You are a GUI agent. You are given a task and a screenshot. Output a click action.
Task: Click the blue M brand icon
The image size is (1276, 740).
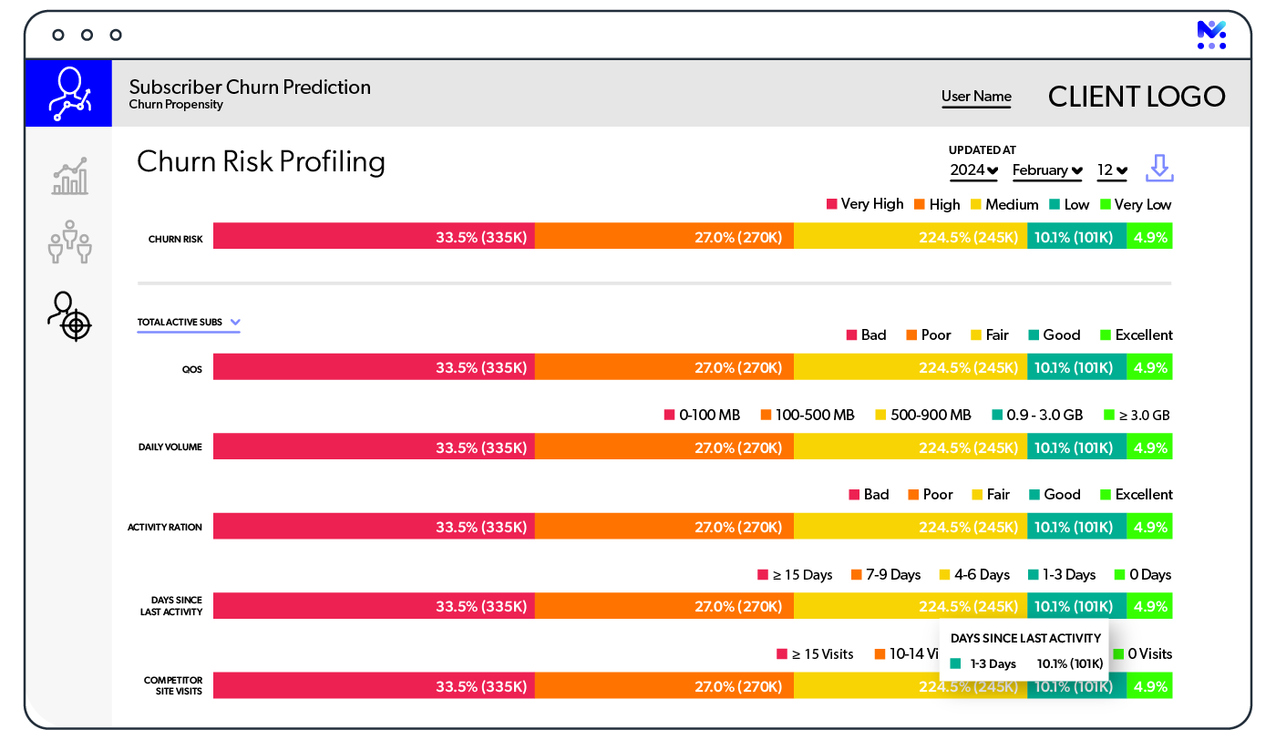pos(1211,35)
